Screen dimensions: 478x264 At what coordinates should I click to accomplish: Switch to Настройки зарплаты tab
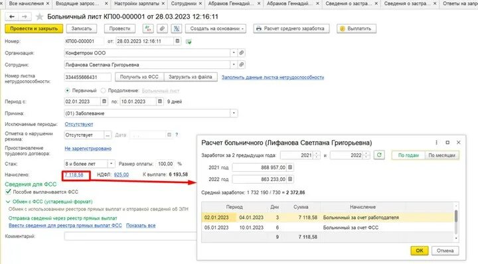tap(137, 4)
